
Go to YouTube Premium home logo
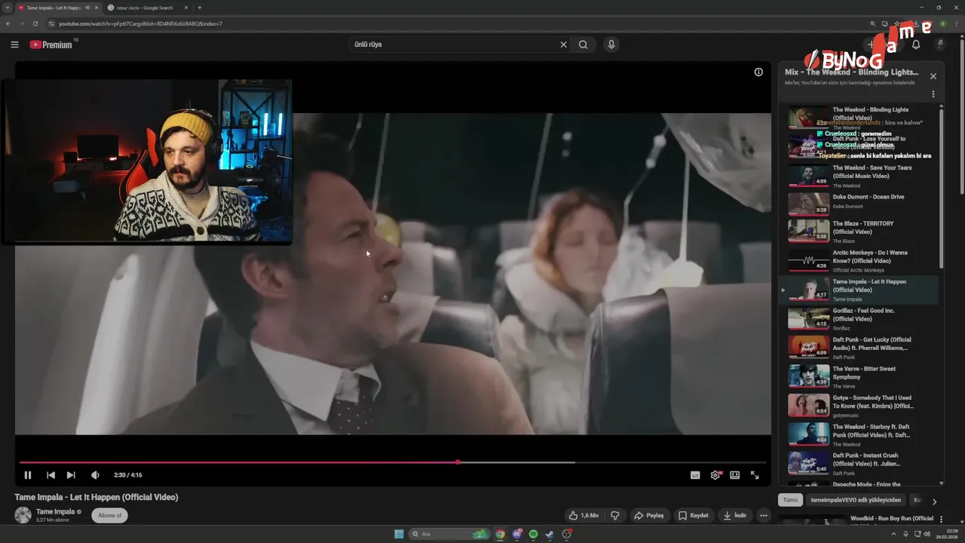51,44
